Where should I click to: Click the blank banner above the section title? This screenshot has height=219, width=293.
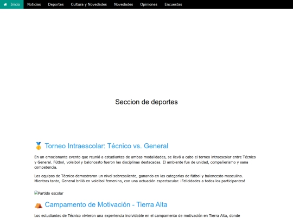pyautogui.click(x=146, y=50)
